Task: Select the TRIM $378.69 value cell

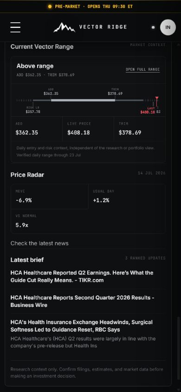Action: 140,129
